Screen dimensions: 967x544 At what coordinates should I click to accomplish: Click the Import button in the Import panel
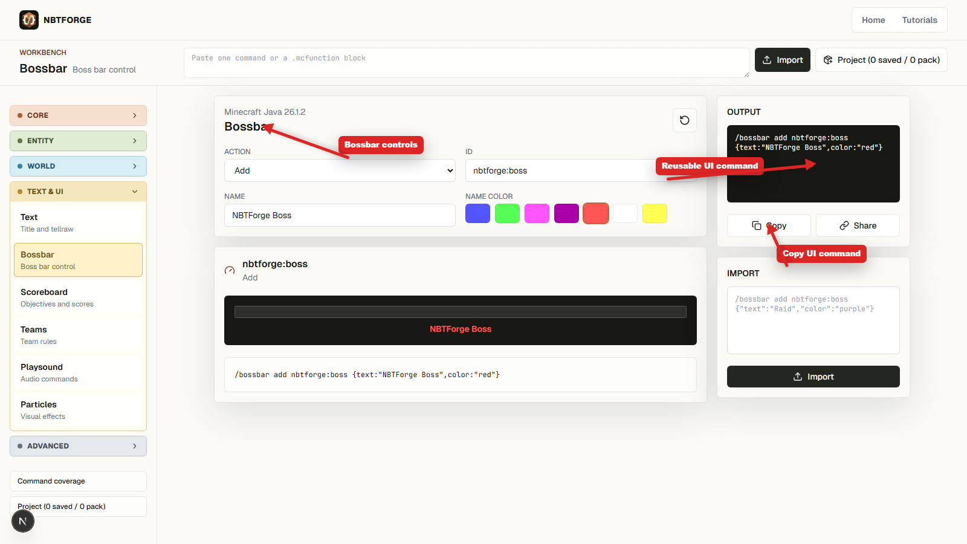coord(813,377)
